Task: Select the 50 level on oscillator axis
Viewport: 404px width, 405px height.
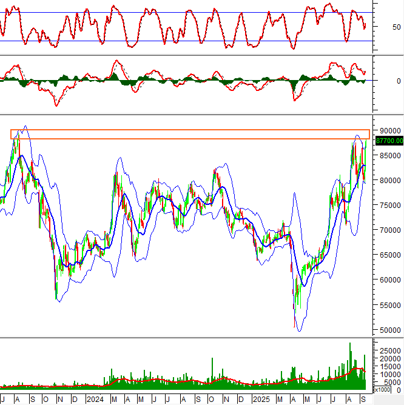Action: (396, 27)
